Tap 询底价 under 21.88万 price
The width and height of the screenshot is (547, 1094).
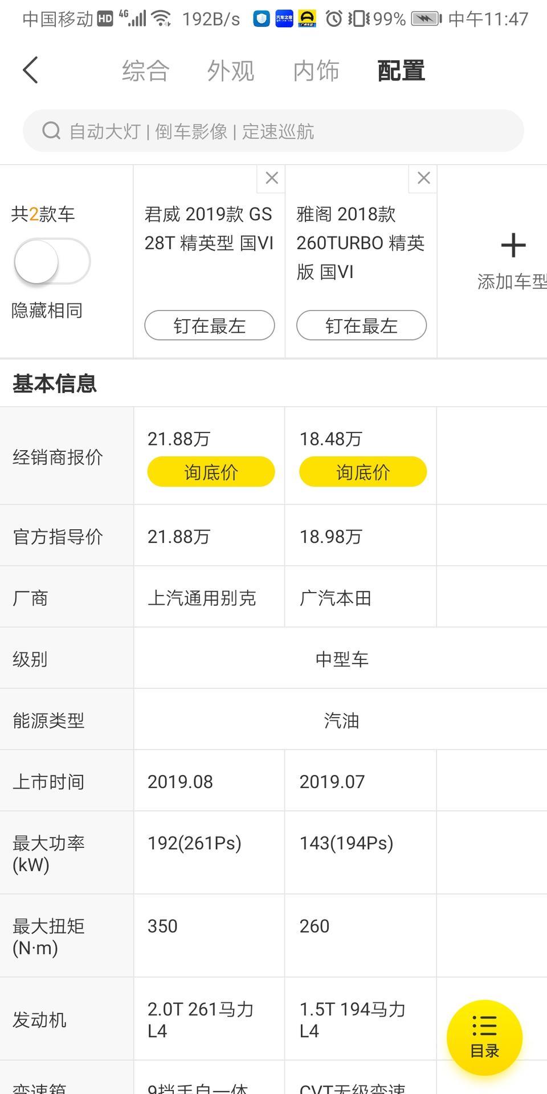click(211, 472)
